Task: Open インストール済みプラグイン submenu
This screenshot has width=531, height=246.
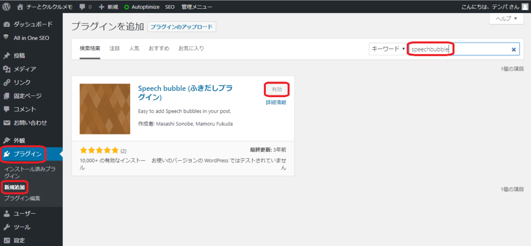Action: (30, 172)
